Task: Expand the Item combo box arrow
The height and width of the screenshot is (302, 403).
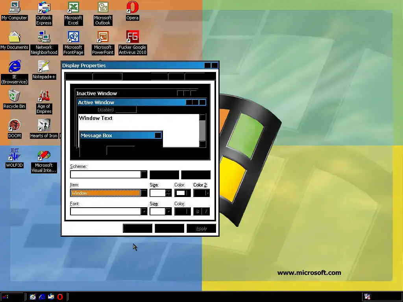Action: pyautogui.click(x=144, y=193)
